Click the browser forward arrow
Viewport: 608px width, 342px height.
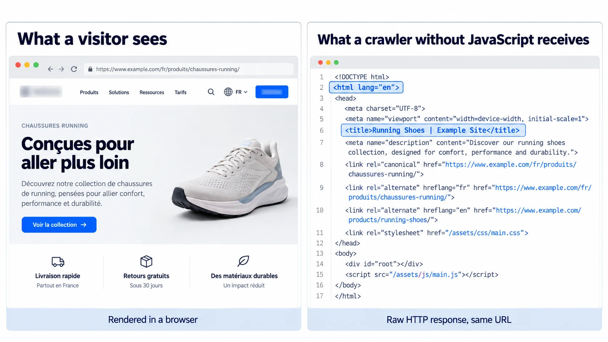pos(61,69)
